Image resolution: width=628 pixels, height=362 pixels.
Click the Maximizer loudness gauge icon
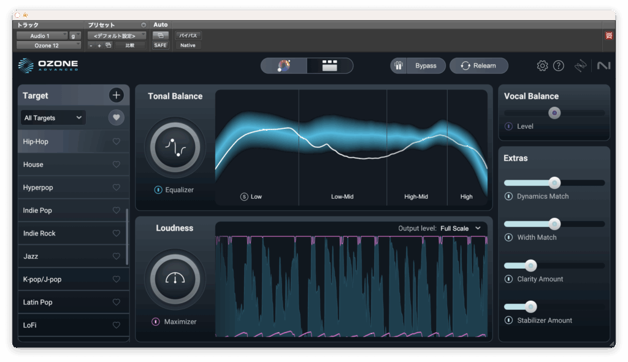tap(175, 279)
